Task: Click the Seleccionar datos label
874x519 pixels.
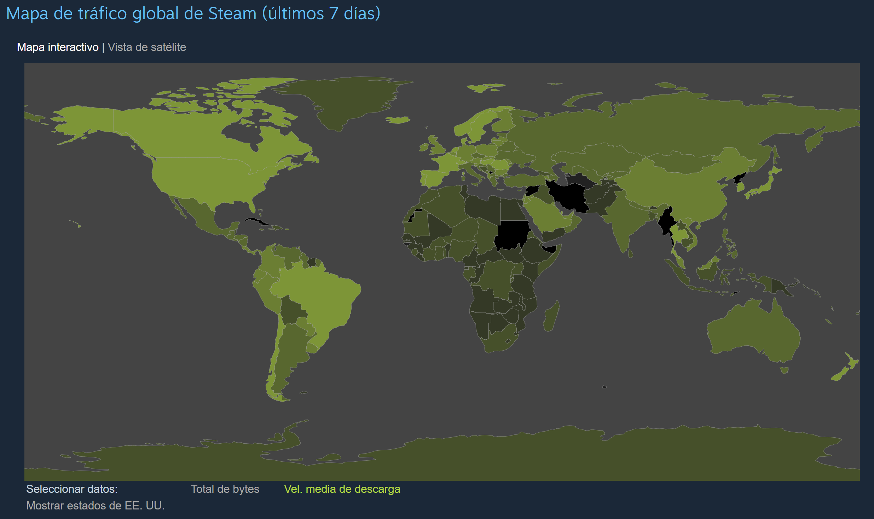Action: 72,489
